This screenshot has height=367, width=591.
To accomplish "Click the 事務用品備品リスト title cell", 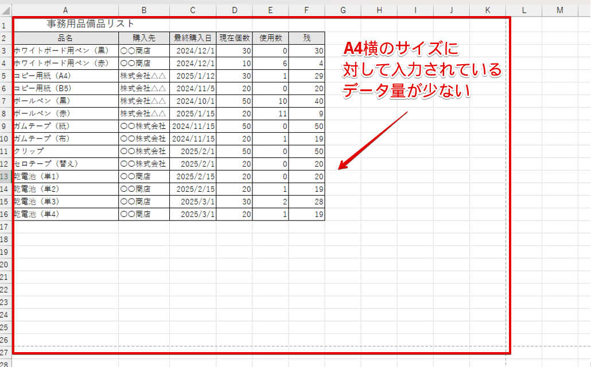I will coord(65,25).
